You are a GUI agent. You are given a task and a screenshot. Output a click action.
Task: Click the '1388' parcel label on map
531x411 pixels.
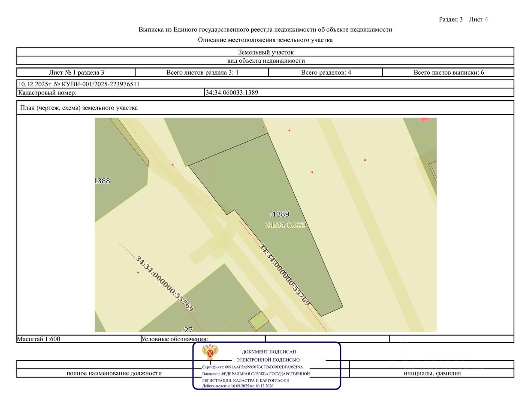[102, 181]
